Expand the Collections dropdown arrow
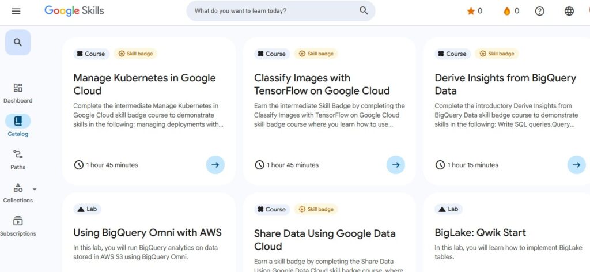This screenshot has height=272, width=590. click(35, 189)
